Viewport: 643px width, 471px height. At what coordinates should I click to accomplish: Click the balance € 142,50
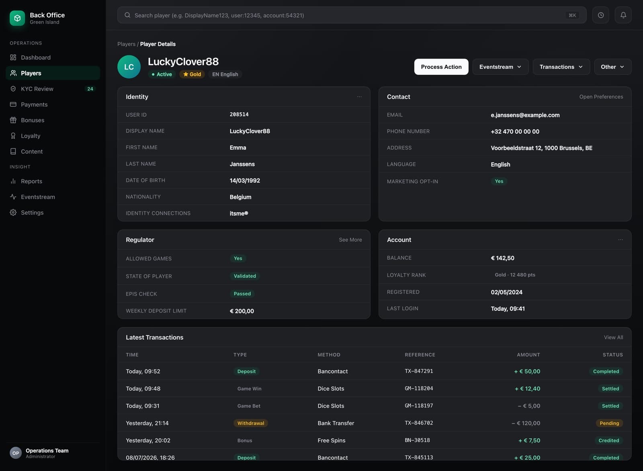pyautogui.click(x=502, y=258)
